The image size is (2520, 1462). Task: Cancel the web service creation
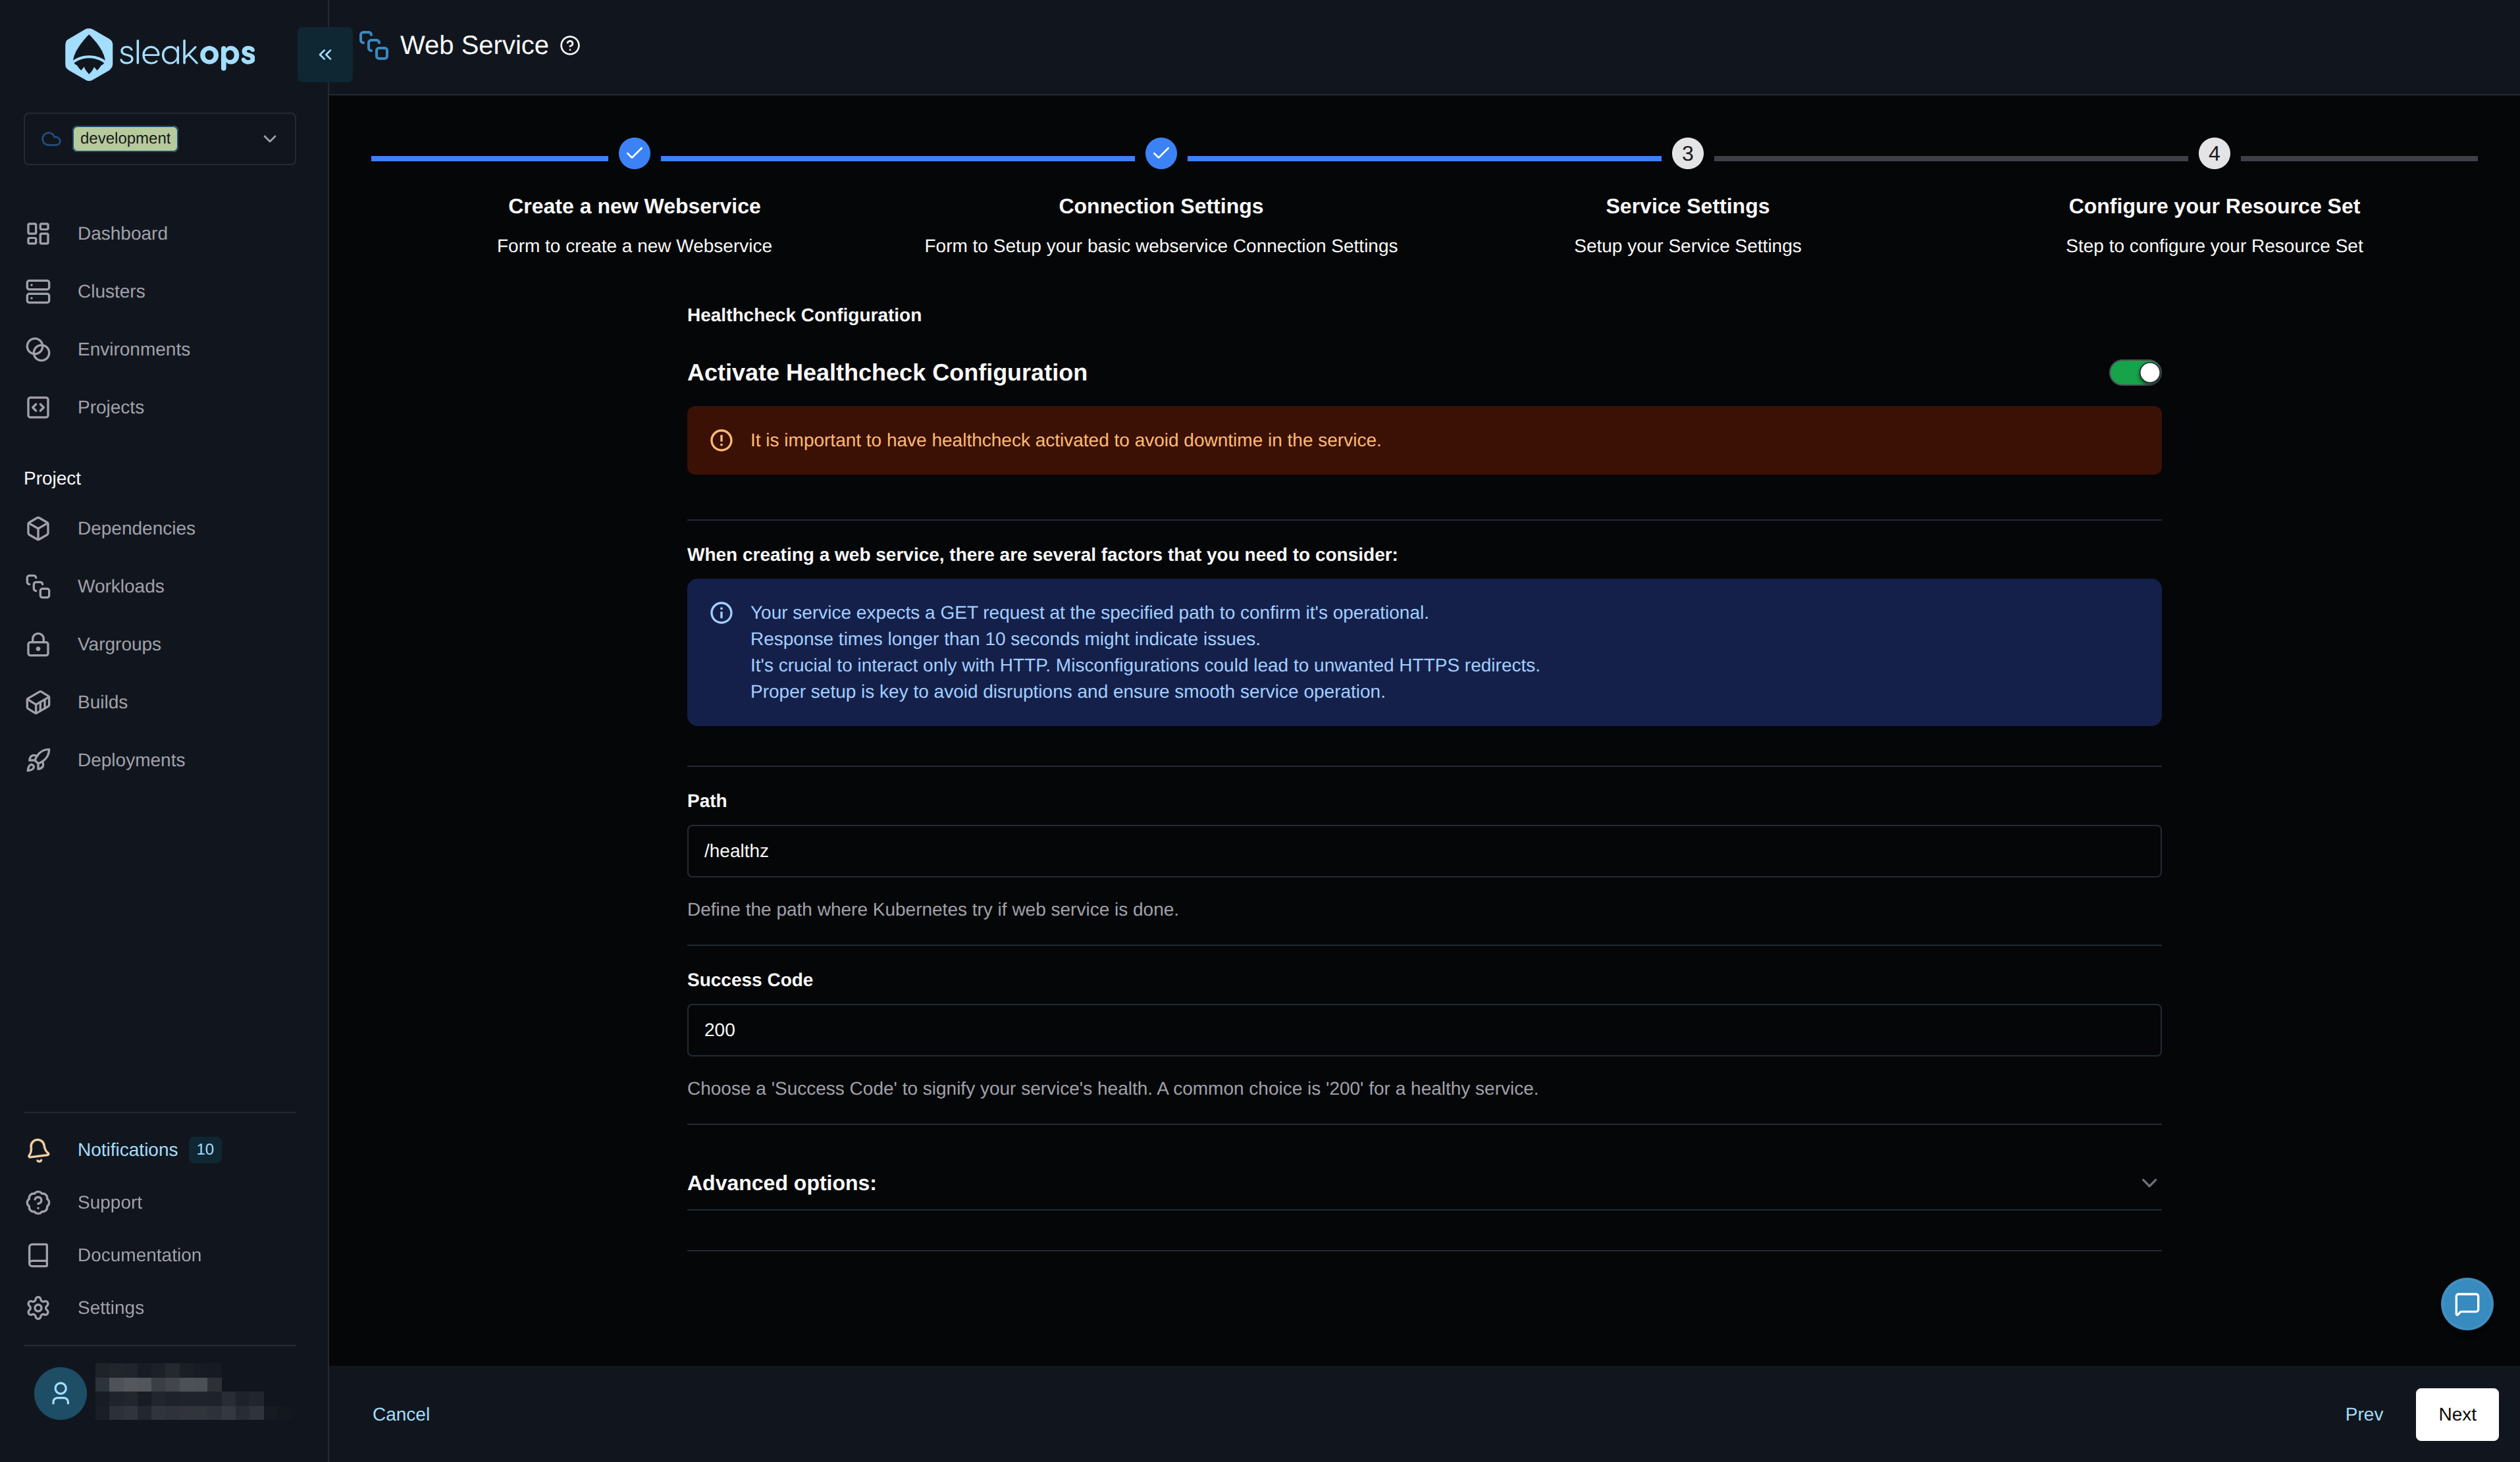(x=401, y=1414)
